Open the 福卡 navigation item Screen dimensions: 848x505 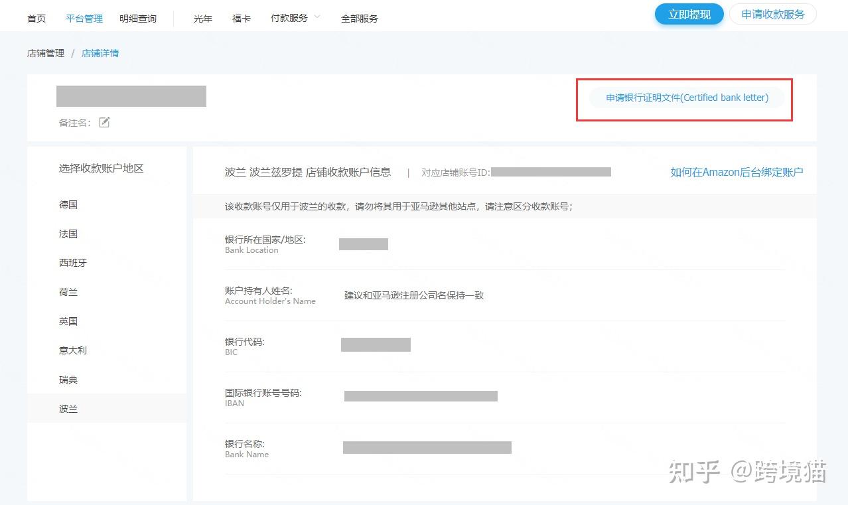[242, 19]
